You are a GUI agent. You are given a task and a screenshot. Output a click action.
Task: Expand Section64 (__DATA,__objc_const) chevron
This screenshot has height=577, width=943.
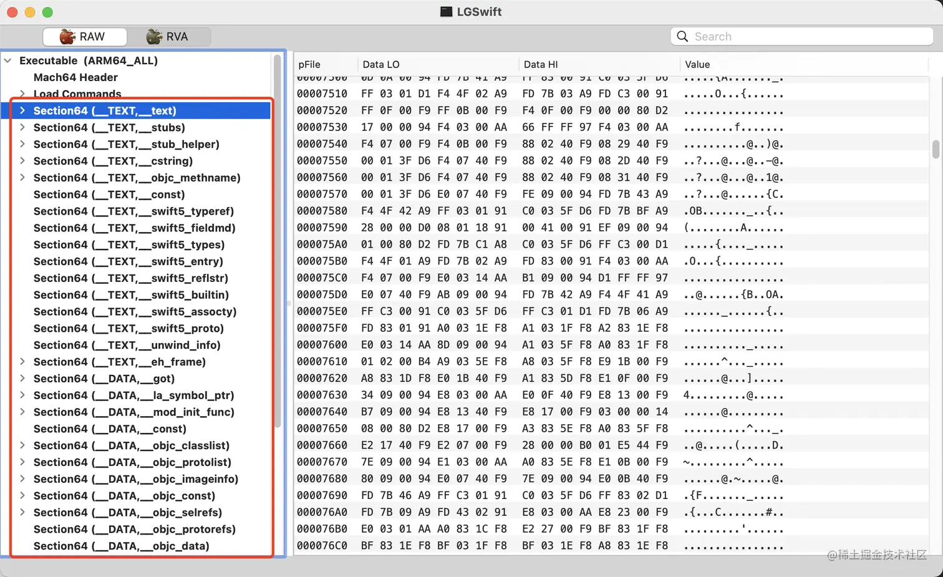click(22, 496)
